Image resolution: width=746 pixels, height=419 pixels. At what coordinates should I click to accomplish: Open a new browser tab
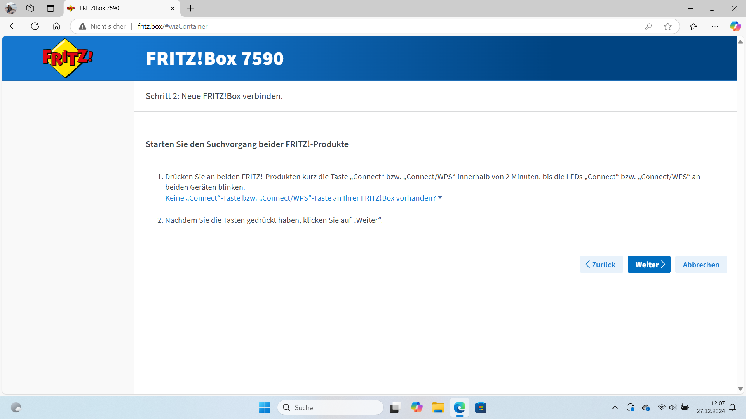pos(190,8)
